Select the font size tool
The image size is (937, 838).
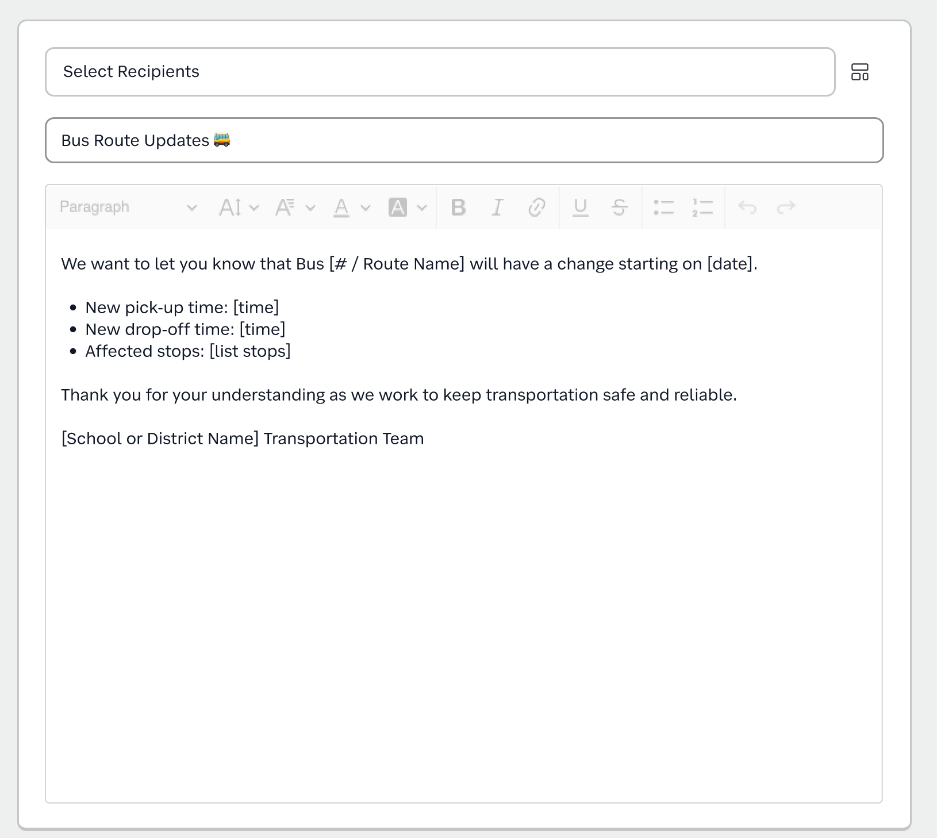(230, 207)
